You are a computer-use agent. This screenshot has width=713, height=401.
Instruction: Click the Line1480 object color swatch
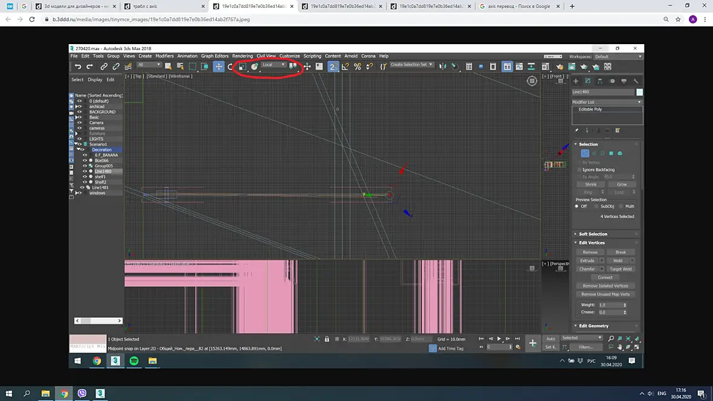[639, 92]
